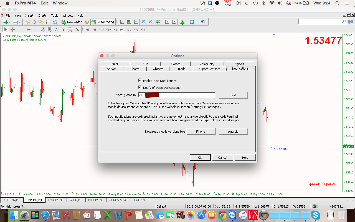Click the Tile Windows icon

158,22
